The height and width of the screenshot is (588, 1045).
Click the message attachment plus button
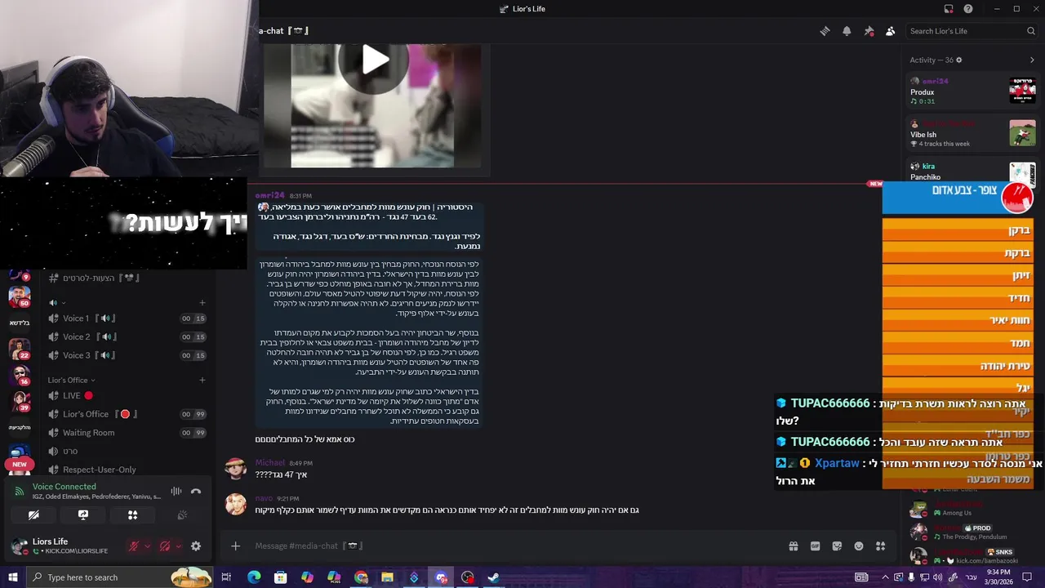tap(235, 546)
